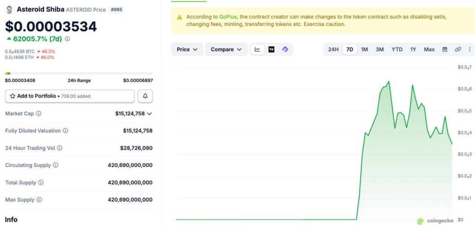Click the price alert bell icon
The height and width of the screenshot is (228, 475).
click(x=145, y=96)
